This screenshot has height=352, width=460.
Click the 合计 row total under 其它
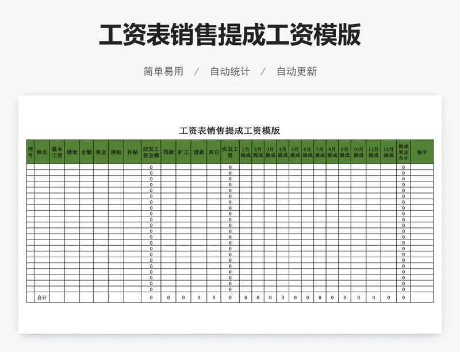(213, 297)
